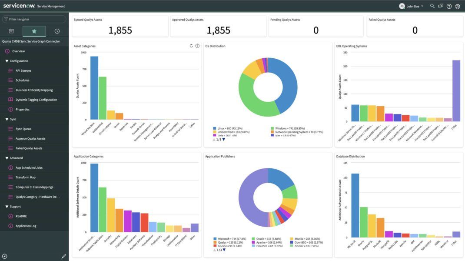This screenshot has height=261, width=465.
Task: Click the tallest blue bar in Application Categories
Action: [94, 198]
